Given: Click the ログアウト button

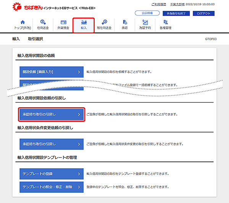Looking at the screenshot, I should click(203, 13).
